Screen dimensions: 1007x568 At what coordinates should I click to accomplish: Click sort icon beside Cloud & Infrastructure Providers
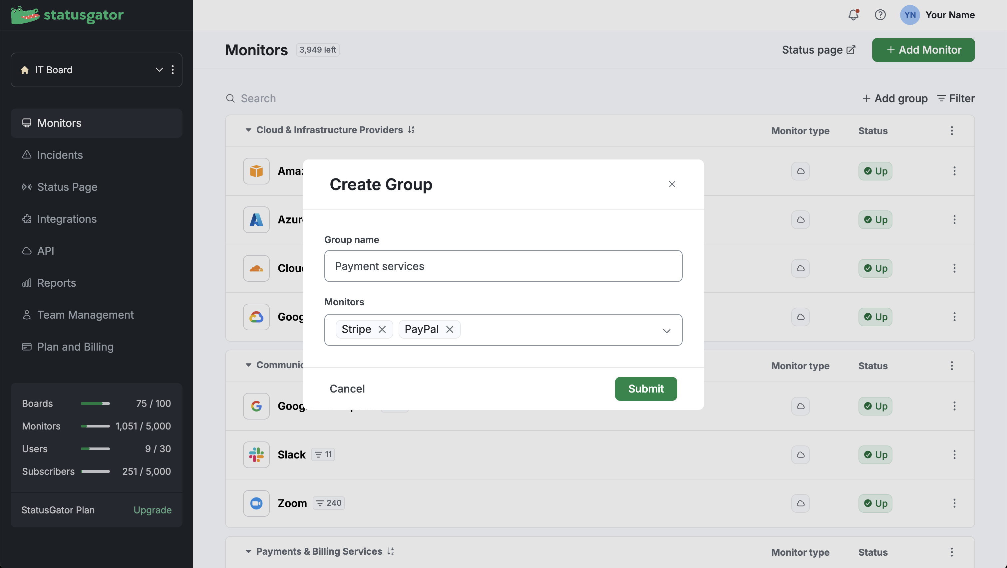411,130
